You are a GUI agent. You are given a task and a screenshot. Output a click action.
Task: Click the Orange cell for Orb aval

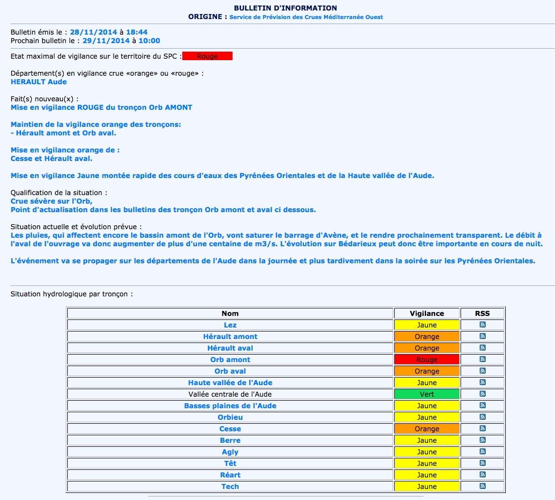click(x=427, y=371)
